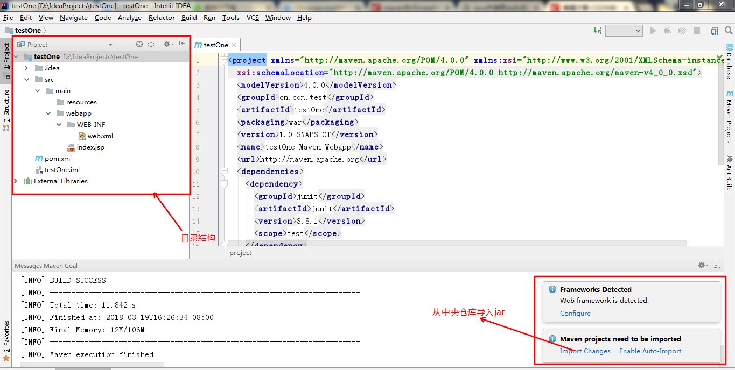
Task: Click the Configure link
Action: click(x=575, y=314)
